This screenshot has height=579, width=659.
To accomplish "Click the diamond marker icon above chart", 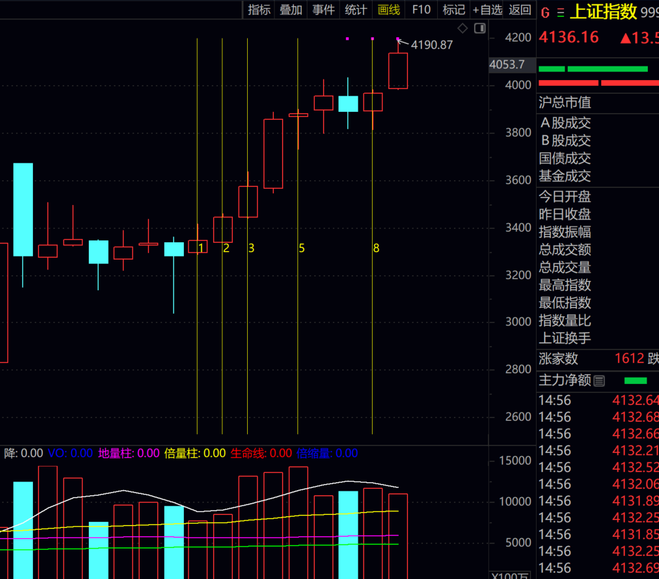I will [462, 29].
